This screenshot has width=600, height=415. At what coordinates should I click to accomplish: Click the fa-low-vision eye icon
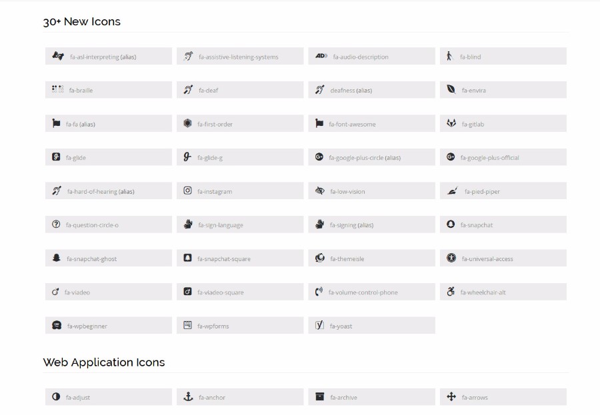319,191
